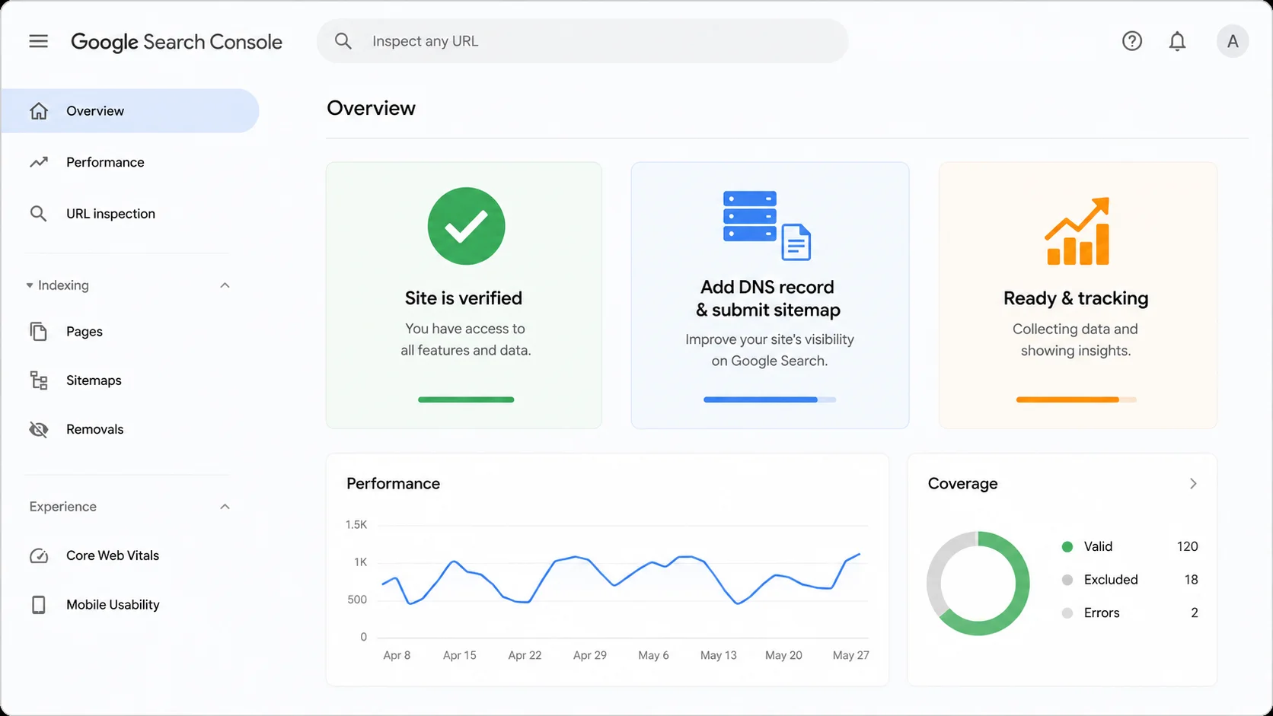
Task: Click the Experience section label
Action: (x=62, y=507)
